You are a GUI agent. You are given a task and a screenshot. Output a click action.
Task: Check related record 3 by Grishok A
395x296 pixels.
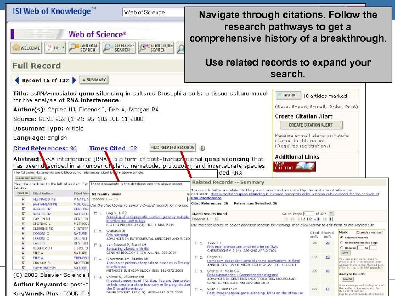coord(196,271)
